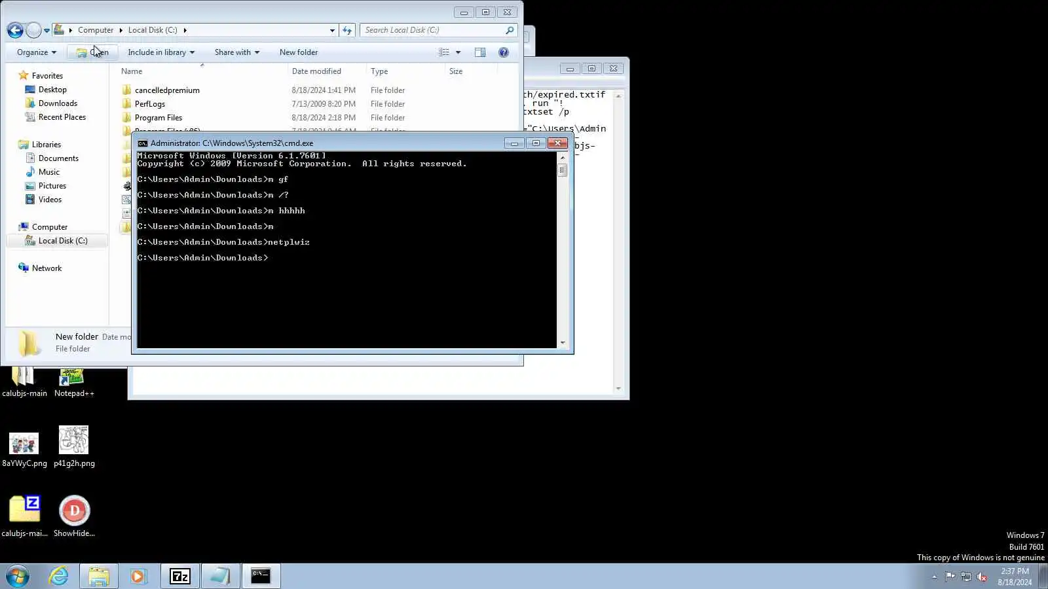
Task: Open Explorer help
Action: click(x=504, y=52)
